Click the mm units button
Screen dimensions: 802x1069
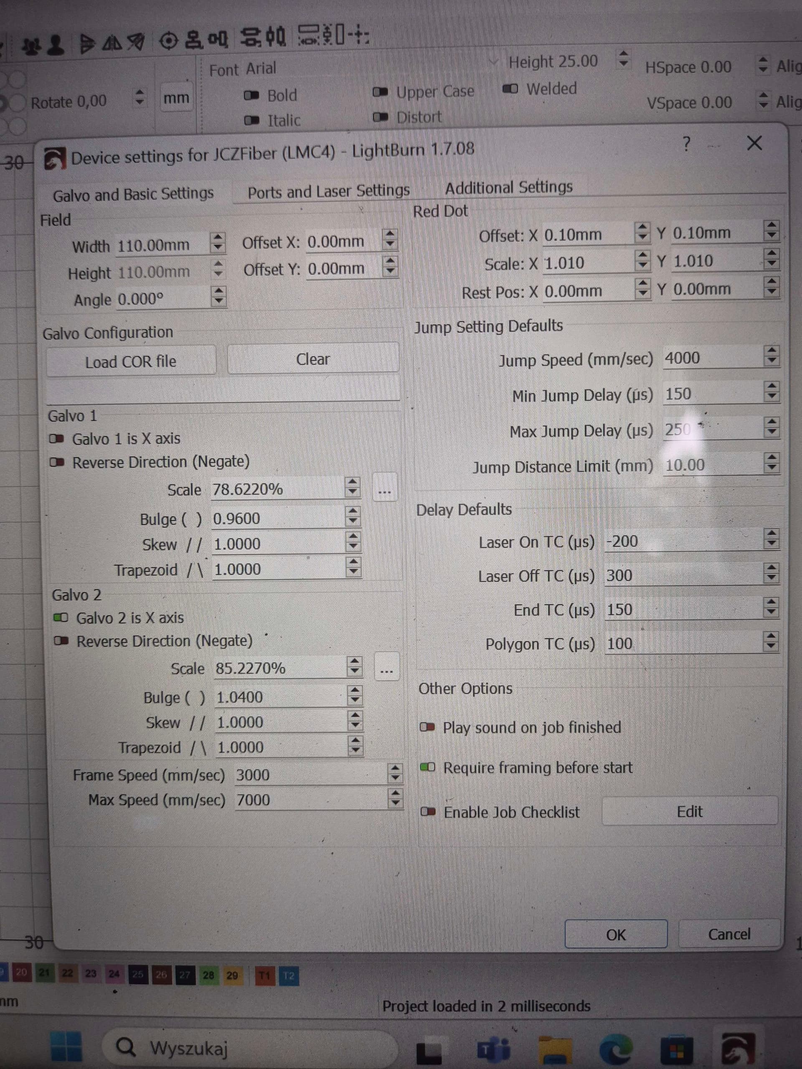point(176,98)
